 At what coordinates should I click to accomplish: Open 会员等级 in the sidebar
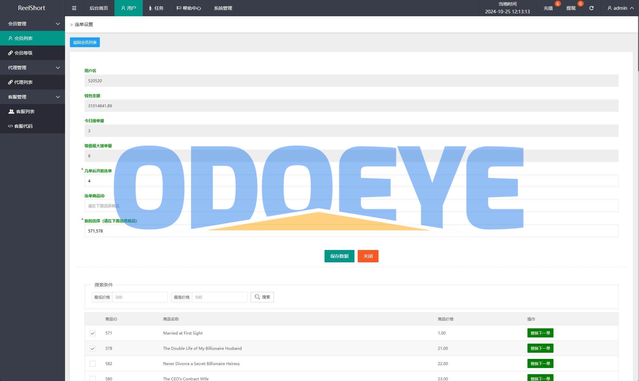click(x=33, y=53)
